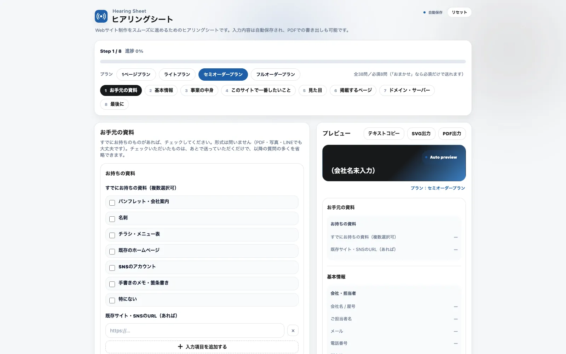Check the 特にない option

click(112, 301)
